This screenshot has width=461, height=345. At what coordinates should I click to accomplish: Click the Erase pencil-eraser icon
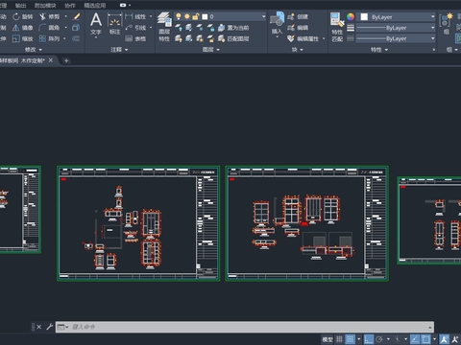[76, 16]
